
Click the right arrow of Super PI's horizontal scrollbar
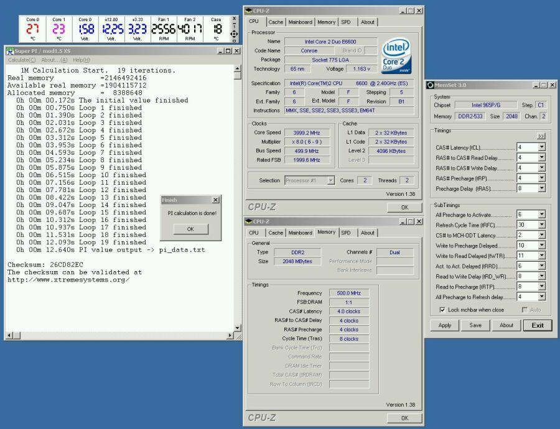230,335
